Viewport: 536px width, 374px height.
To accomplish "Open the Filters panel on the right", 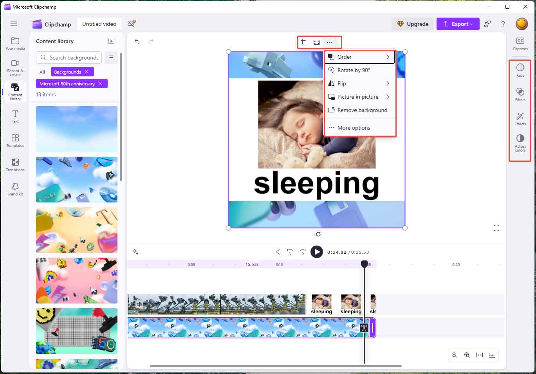I will [520, 94].
